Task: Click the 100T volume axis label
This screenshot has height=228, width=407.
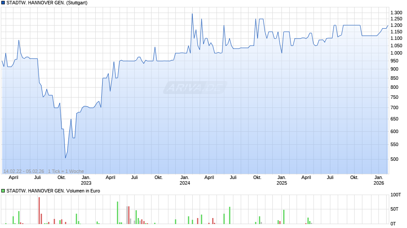Action: click(x=396, y=195)
